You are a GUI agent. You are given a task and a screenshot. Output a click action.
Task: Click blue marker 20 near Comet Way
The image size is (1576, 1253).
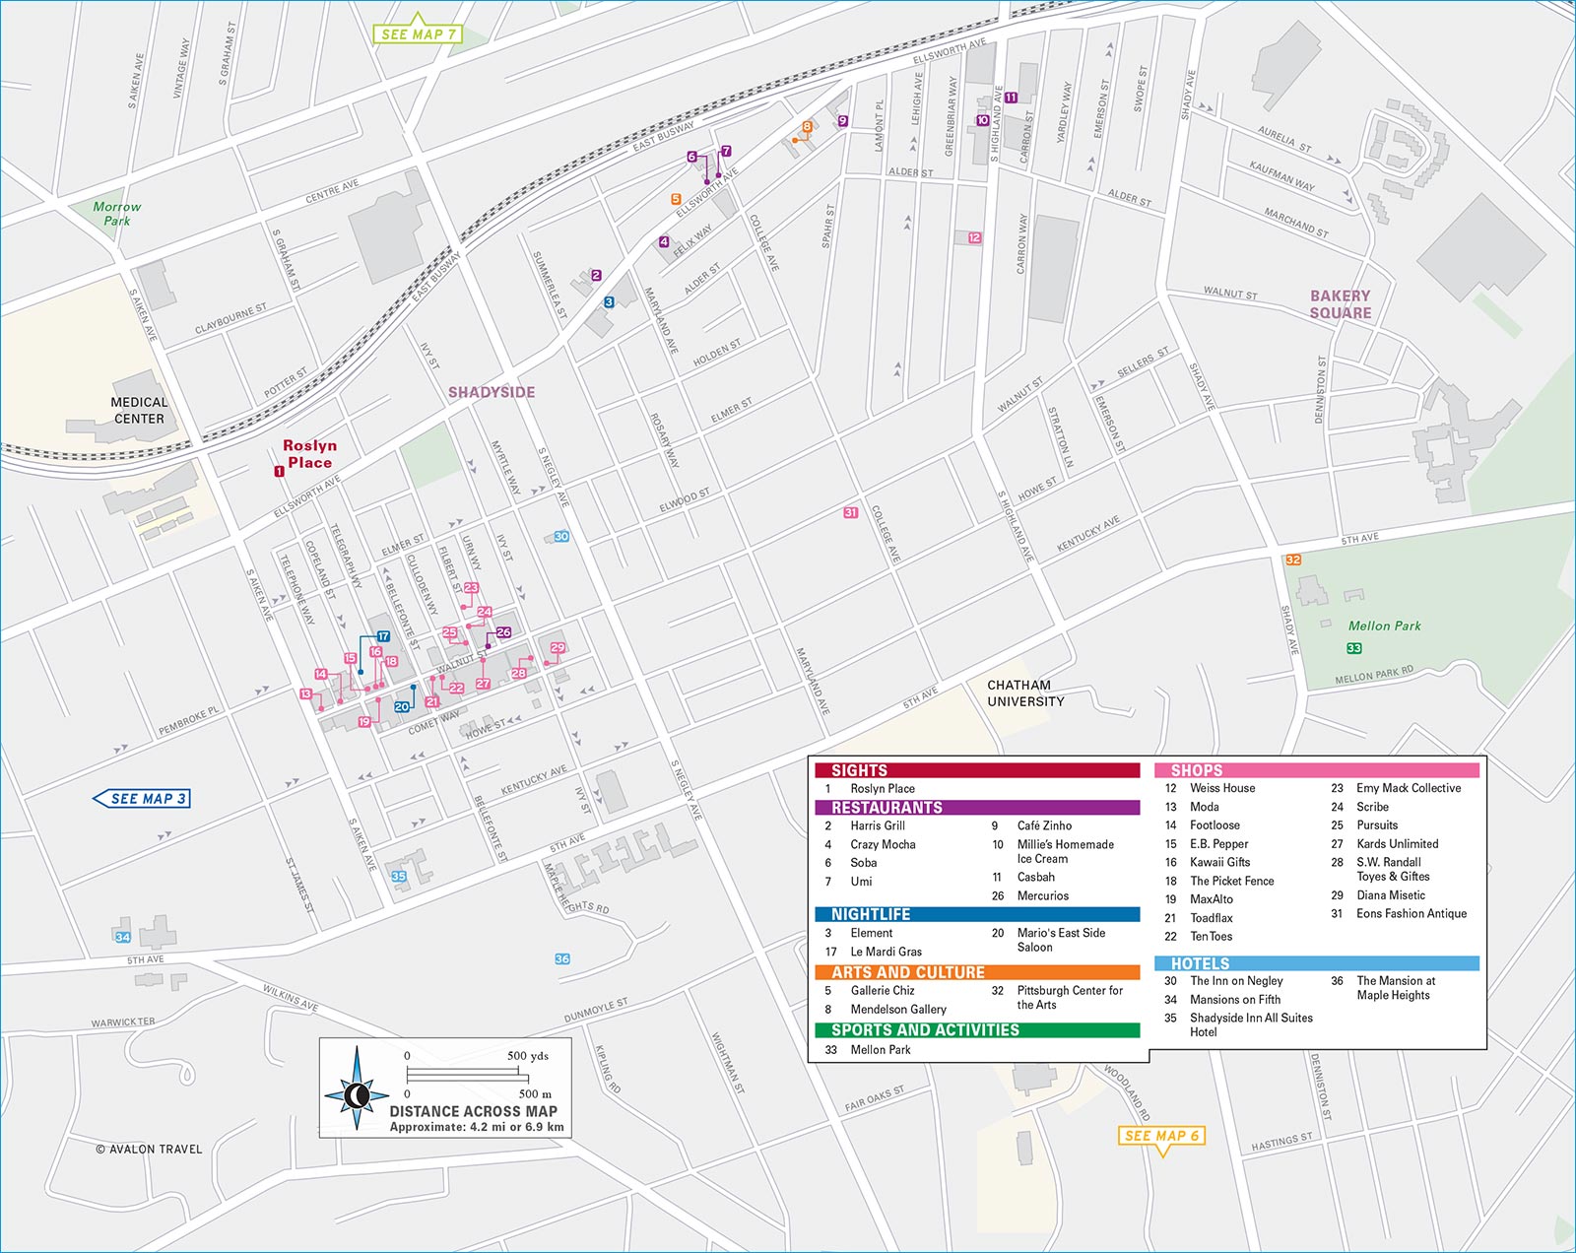tap(402, 707)
